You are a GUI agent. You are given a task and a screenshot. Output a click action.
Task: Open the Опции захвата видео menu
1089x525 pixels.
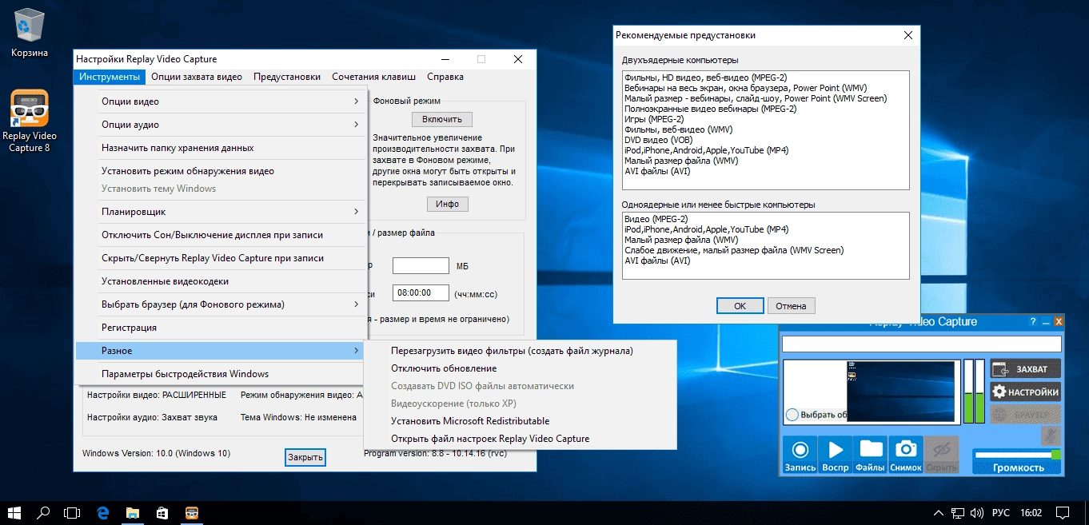[x=196, y=77]
